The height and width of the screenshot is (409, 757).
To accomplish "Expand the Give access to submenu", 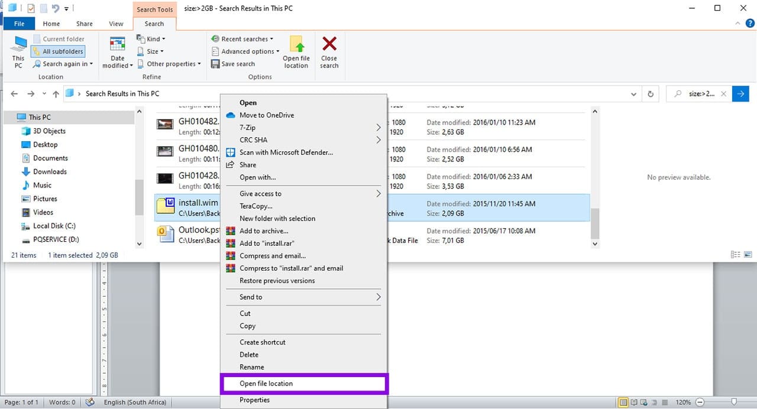I will pos(303,194).
